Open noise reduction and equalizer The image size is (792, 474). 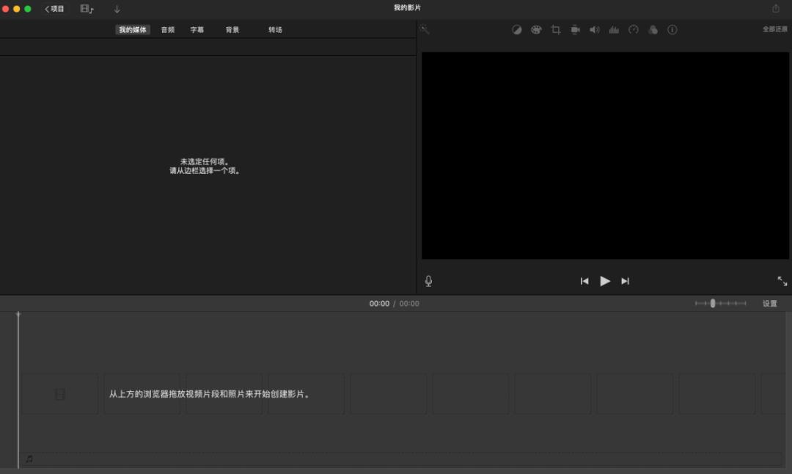coord(614,29)
